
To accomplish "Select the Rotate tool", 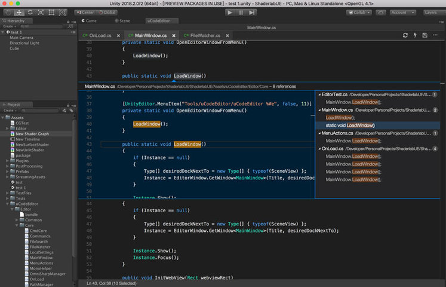I will tap(30, 13).
